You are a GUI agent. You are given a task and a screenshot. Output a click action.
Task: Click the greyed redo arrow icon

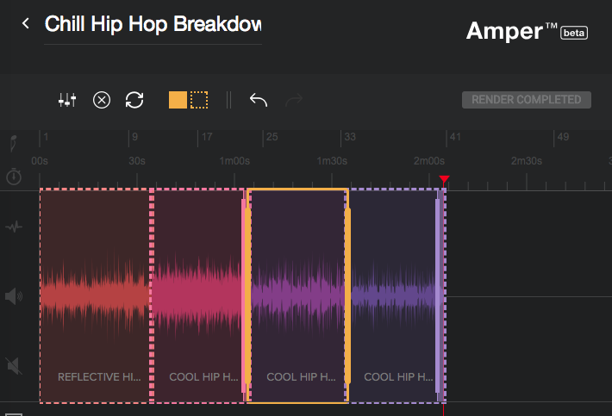pyautogui.click(x=294, y=100)
